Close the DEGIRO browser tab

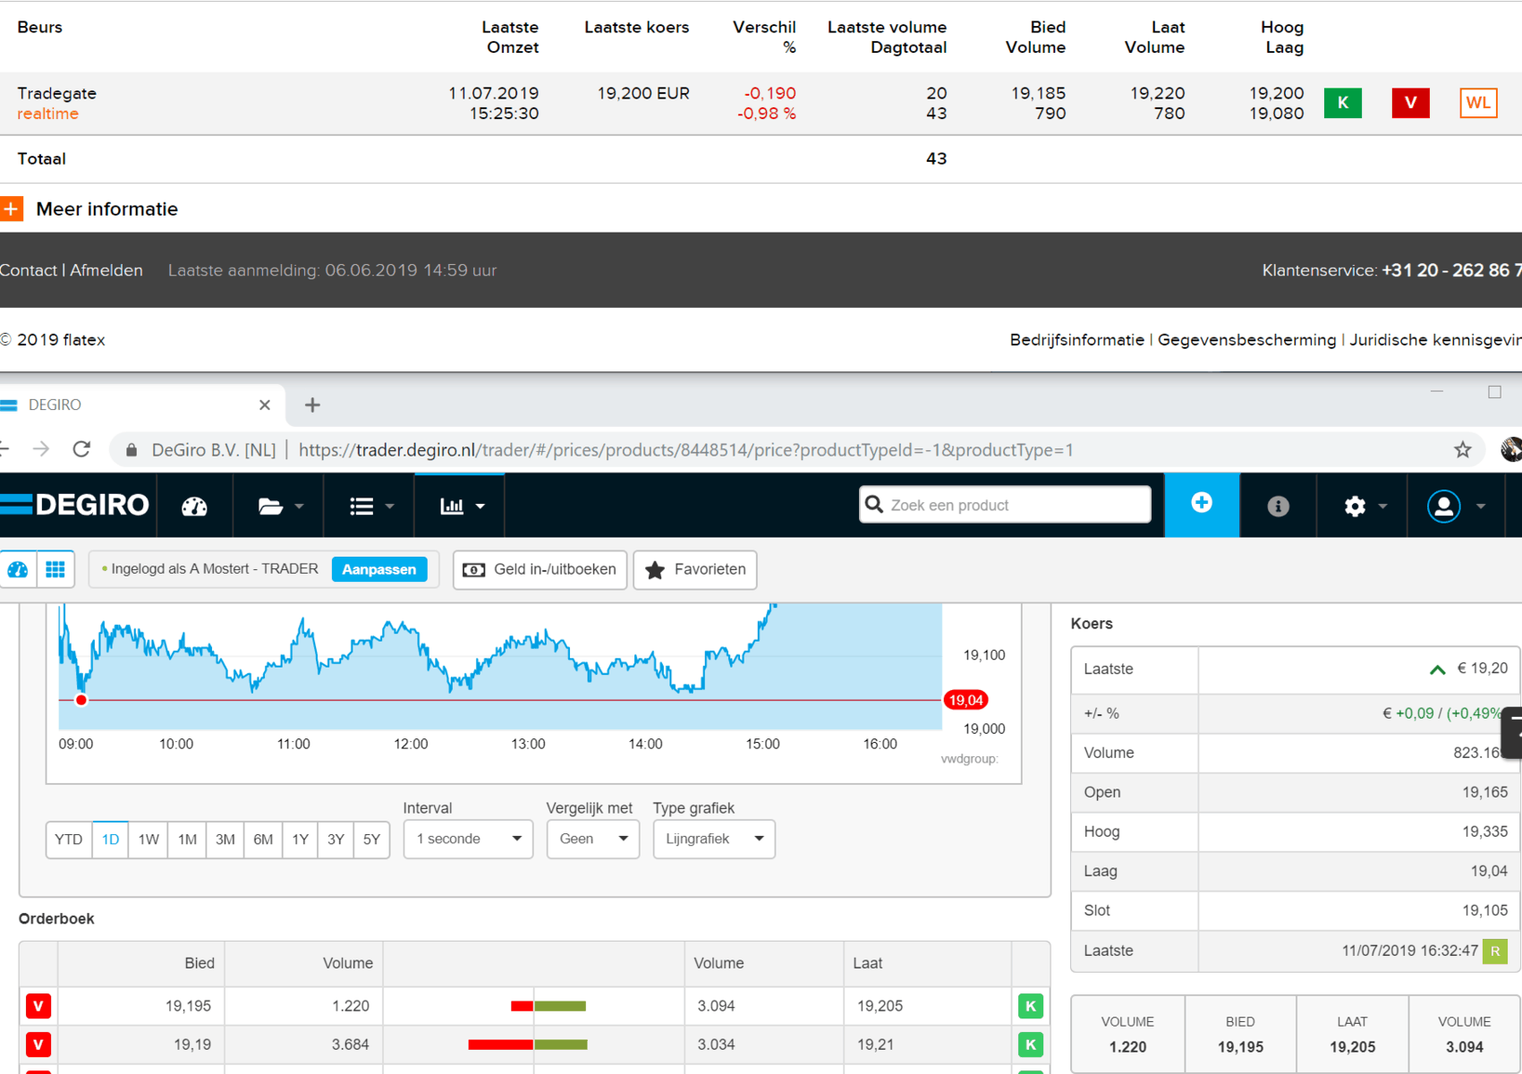pos(265,405)
